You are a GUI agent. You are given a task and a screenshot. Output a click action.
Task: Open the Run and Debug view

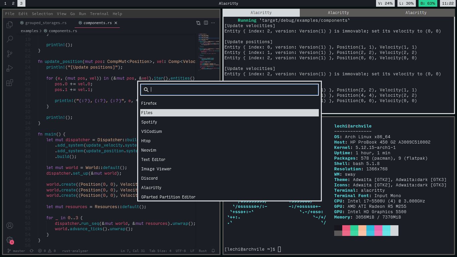point(9,68)
